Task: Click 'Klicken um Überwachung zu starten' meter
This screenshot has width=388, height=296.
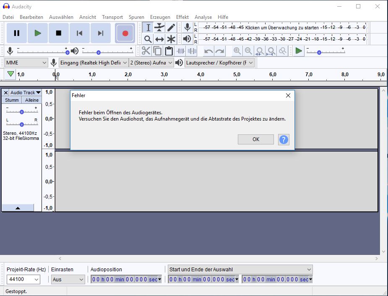Action: point(282,28)
